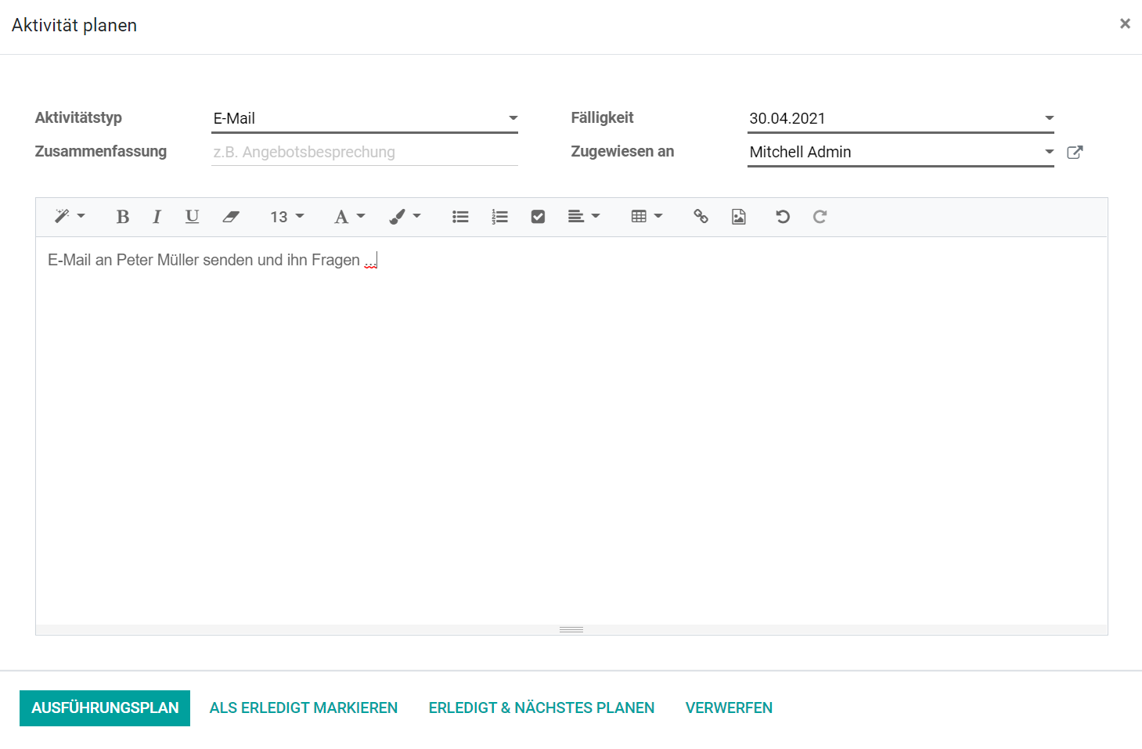Click the eraser remove-format icon

pos(230,217)
